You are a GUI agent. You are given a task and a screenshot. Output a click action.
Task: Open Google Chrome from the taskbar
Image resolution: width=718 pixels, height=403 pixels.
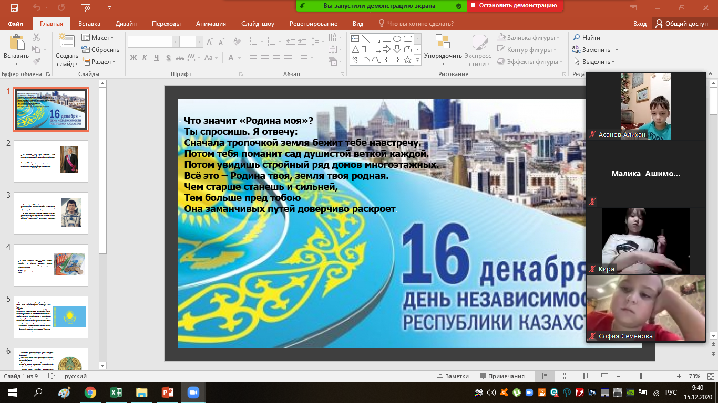point(90,392)
